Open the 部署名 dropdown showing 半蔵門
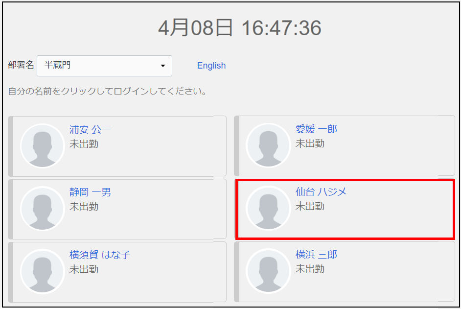Screen dimensions: 461x309 (104, 66)
